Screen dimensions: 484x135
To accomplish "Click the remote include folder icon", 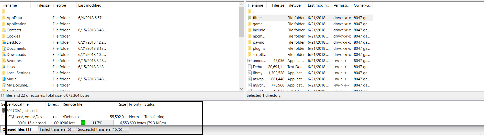I will click(x=250, y=30).
